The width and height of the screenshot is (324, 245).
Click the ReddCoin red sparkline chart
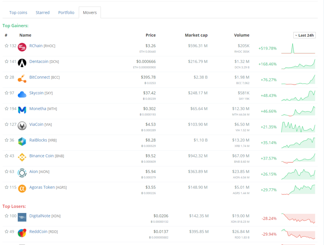(298, 234)
